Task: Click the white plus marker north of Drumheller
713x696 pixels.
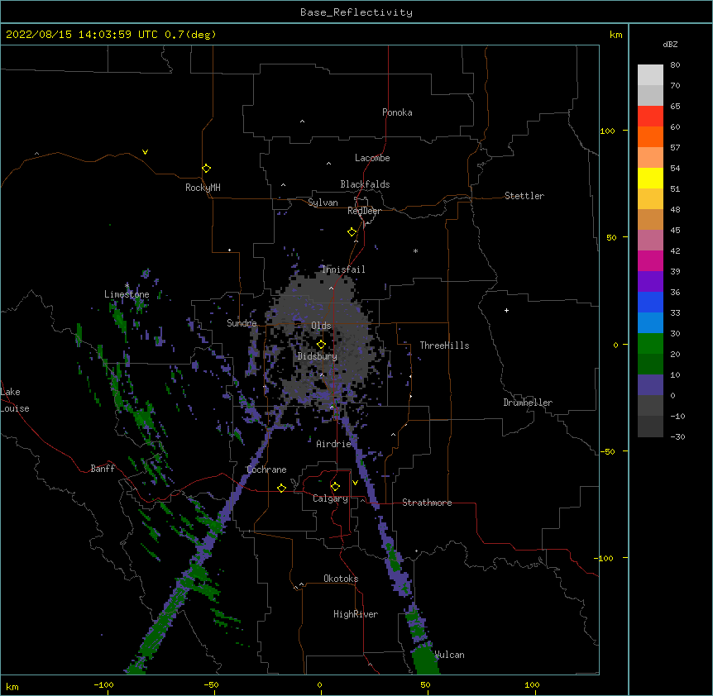Action: tap(506, 310)
